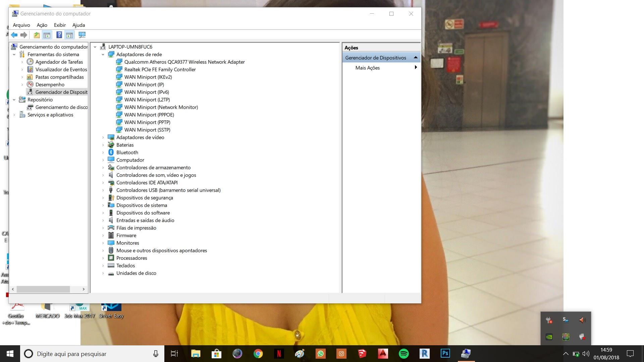
Task: Click the back arrow toolbar icon
Action: pos(14,35)
